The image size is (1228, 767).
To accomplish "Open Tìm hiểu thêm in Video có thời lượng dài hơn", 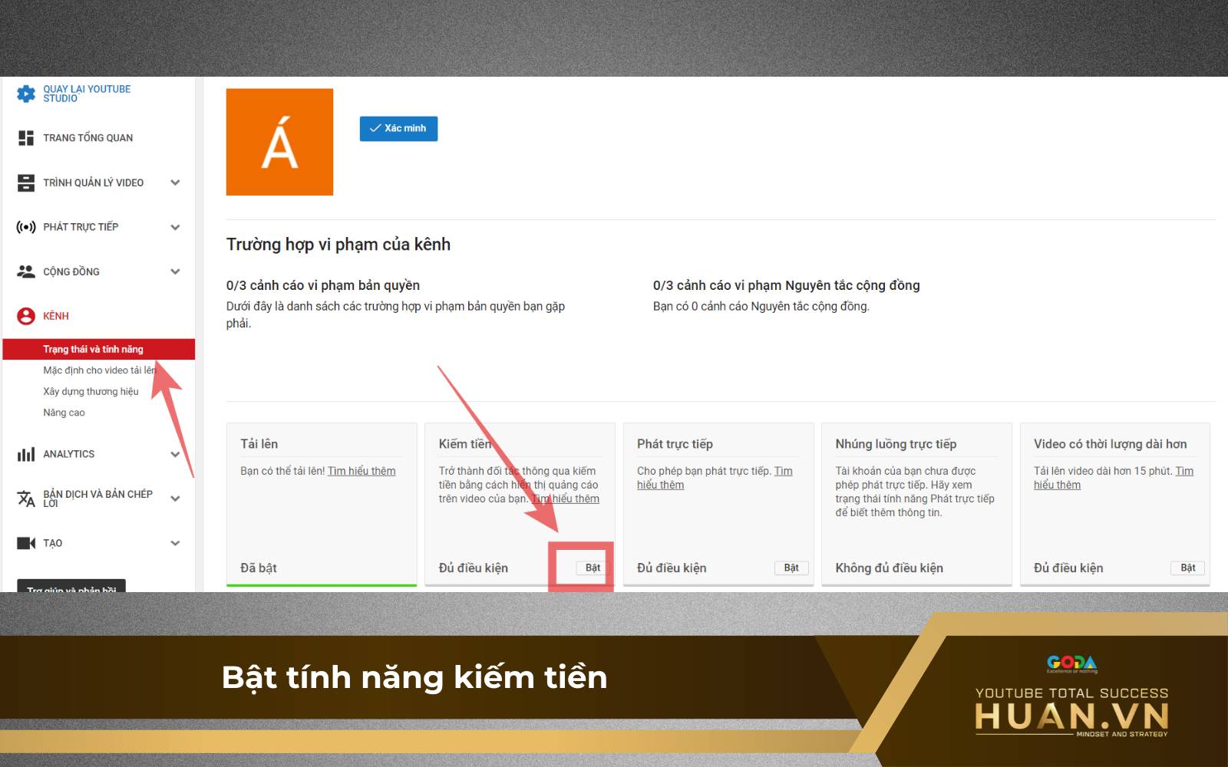I will click(1113, 478).
